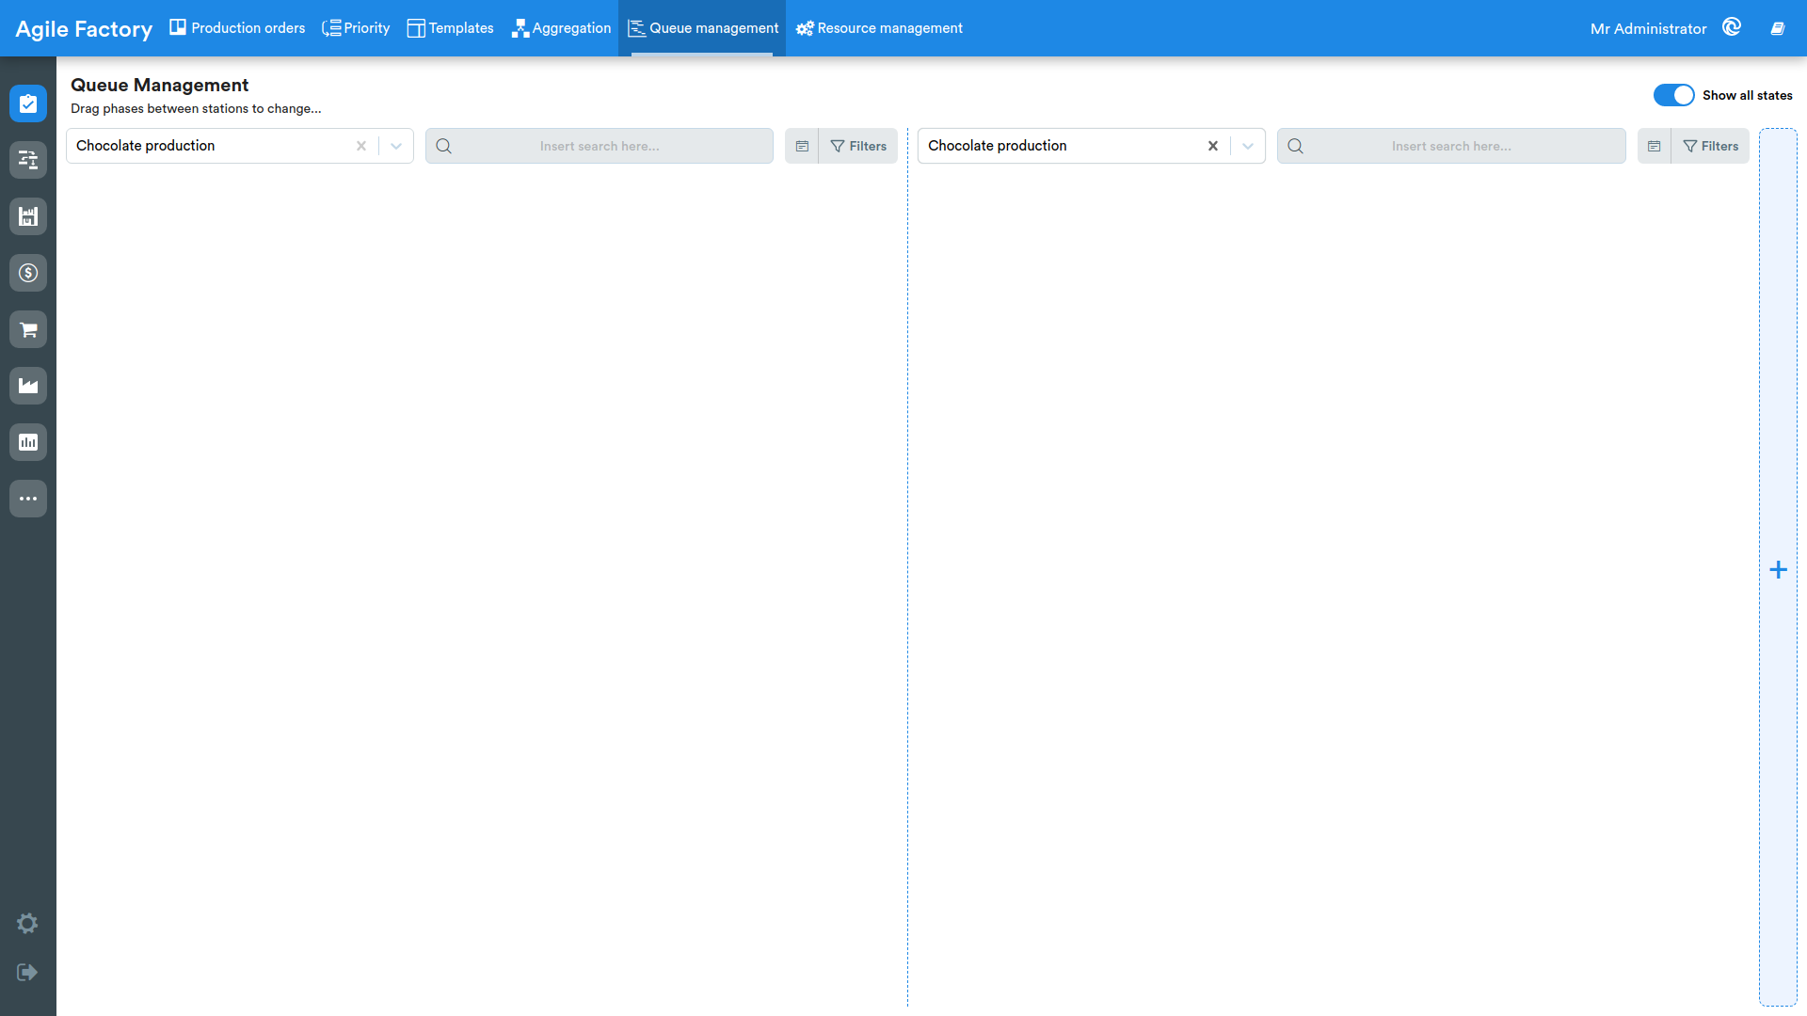Screen dimensions: 1807x1016
Task: Open the clipboard check sidebar icon
Action: pos(28,103)
